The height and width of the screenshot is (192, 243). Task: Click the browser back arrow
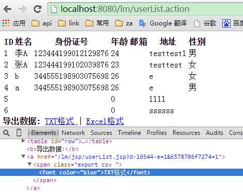7,9
